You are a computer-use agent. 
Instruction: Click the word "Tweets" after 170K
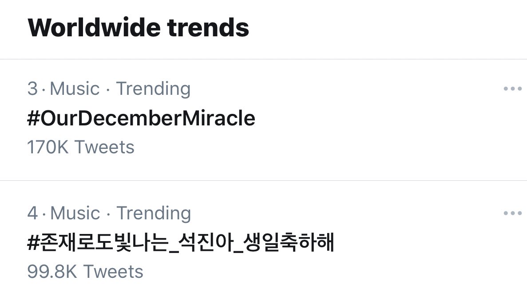point(104,147)
